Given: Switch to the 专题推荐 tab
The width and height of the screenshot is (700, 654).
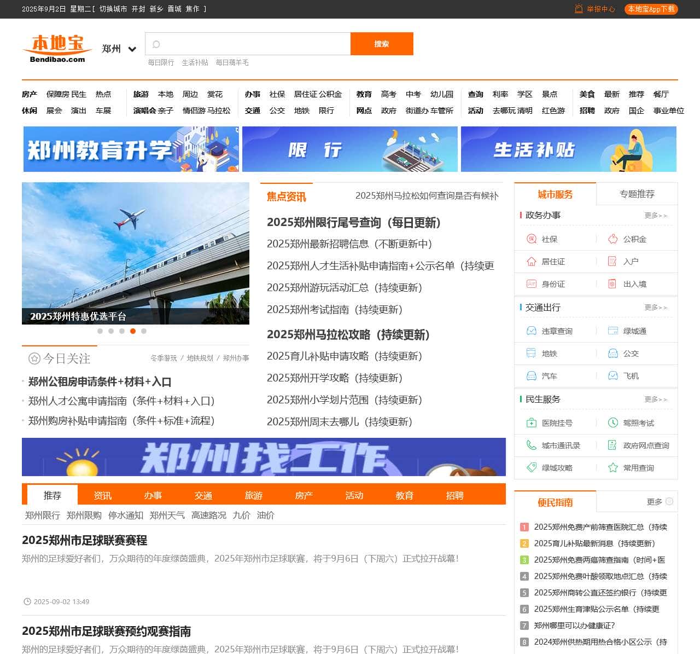Looking at the screenshot, I should (637, 194).
